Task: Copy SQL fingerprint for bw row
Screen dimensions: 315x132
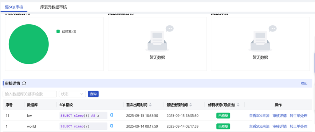Action: click(x=112, y=115)
